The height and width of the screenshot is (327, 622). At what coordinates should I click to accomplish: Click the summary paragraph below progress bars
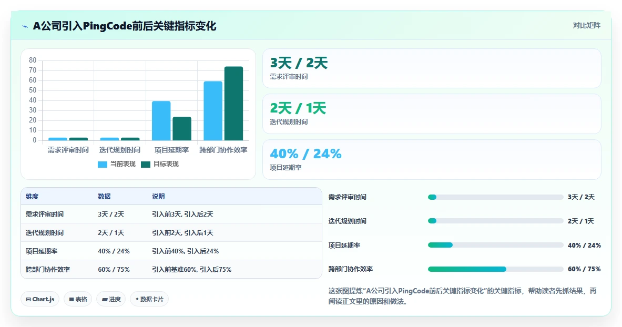point(463,296)
